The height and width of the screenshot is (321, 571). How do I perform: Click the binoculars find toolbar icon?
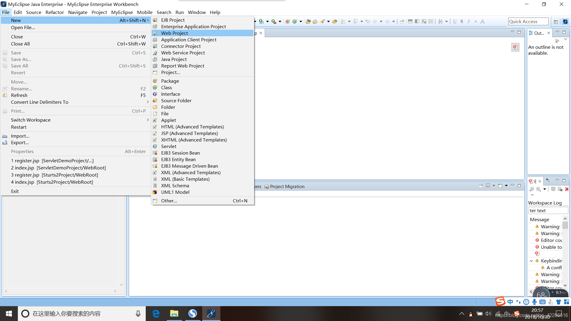[x=440, y=21]
